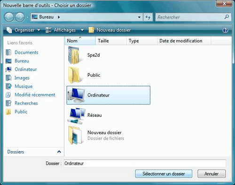
Task: Collapse the Dossiers pane chevron
Action: coord(59,152)
